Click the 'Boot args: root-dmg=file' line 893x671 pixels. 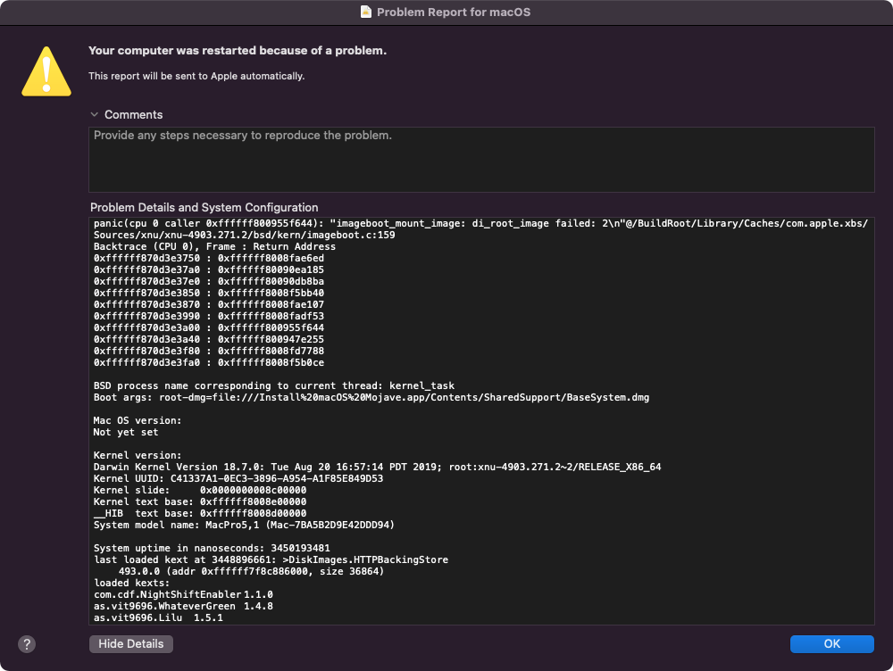(371, 397)
